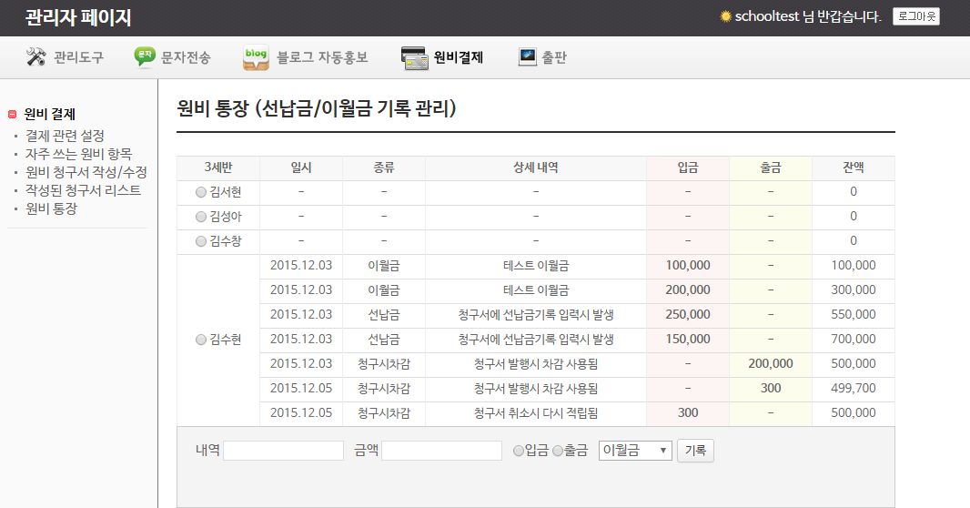
Task: Click the wrench icon for 관리도구
Action: pyautogui.click(x=36, y=57)
